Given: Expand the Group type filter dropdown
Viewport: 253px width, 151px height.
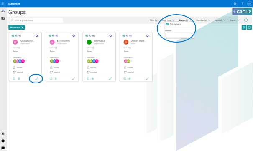Looking at the screenshot, I should coord(168,20).
